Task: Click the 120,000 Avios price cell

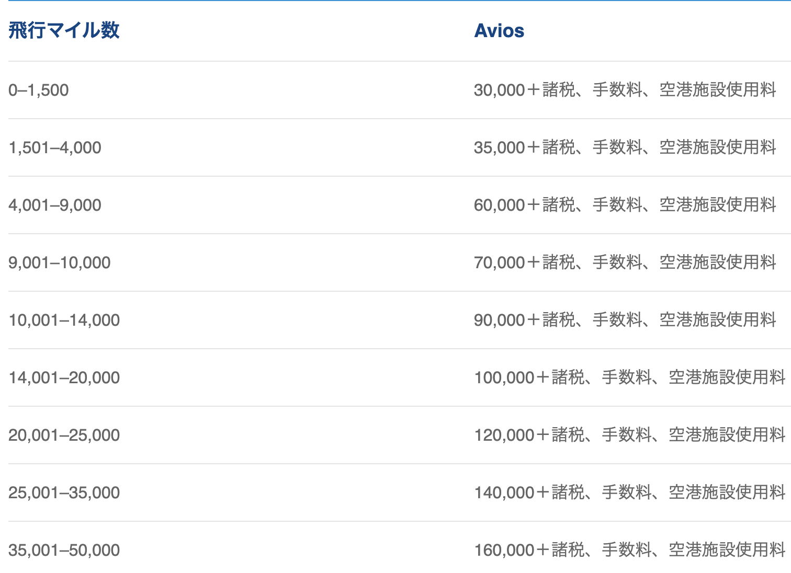Action: click(x=629, y=435)
